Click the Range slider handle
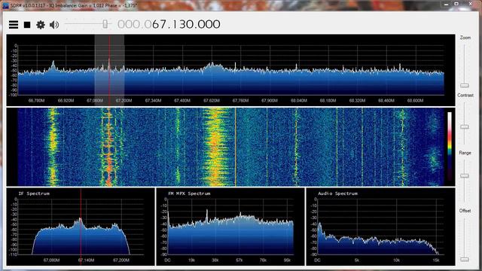 465,175
